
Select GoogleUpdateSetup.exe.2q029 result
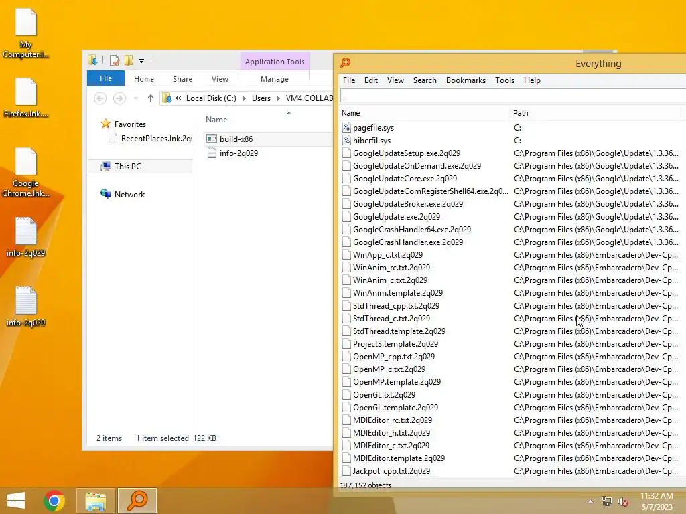point(407,153)
